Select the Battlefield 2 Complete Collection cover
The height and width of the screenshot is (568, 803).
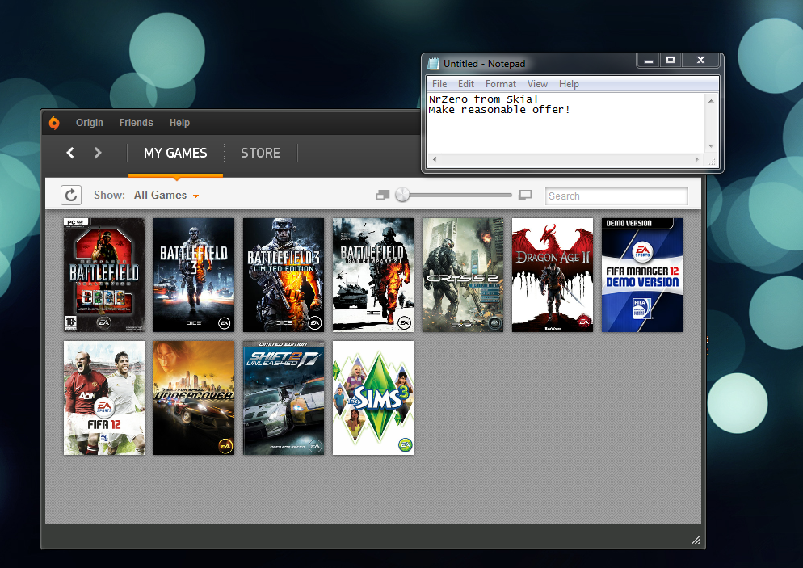pyautogui.click(x=104, y=275)
